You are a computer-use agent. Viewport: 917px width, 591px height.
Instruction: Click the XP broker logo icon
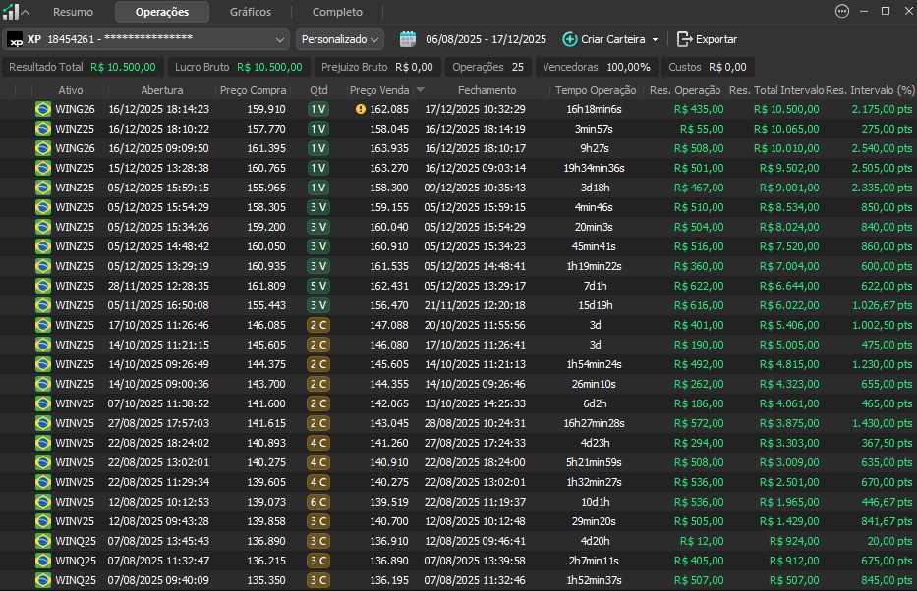pyautogui.click(x=16, y=39)
